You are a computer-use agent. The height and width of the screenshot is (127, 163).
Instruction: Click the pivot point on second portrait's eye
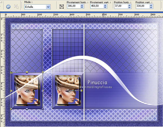pos(68,90)
